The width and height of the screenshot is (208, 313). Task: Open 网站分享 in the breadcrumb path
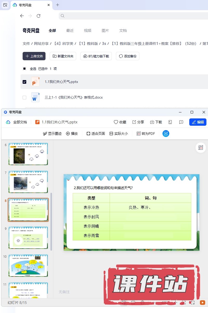tap(41, 44)
